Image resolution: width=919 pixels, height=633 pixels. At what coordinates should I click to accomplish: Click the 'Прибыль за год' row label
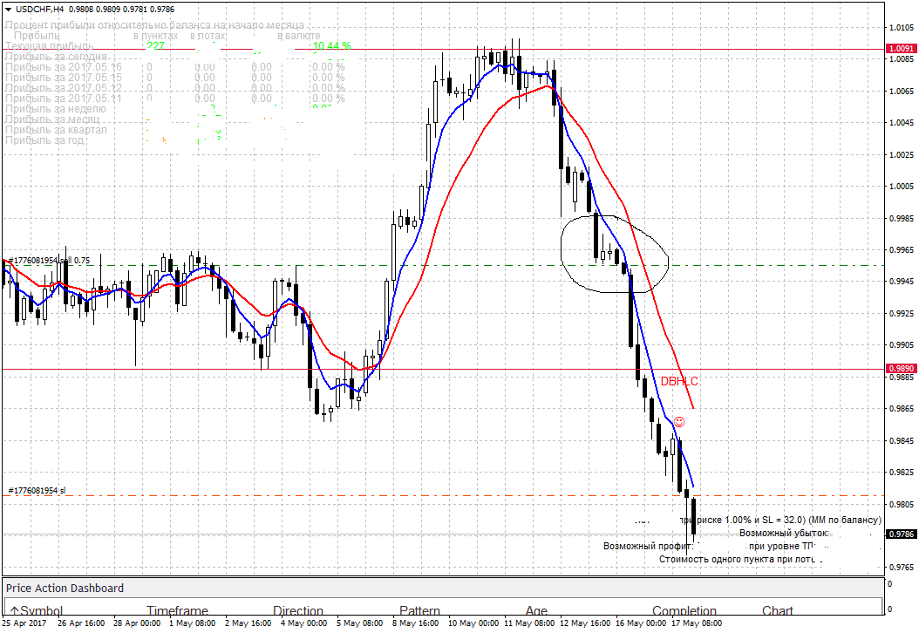click(44, 140)
